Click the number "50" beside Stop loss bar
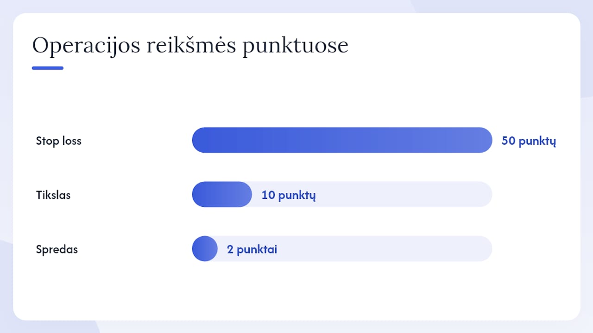Screen dimensions: 593x333 (508, 141)
